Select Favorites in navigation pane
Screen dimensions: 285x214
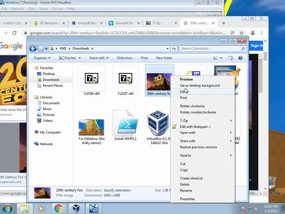click(x=46, y=68)
